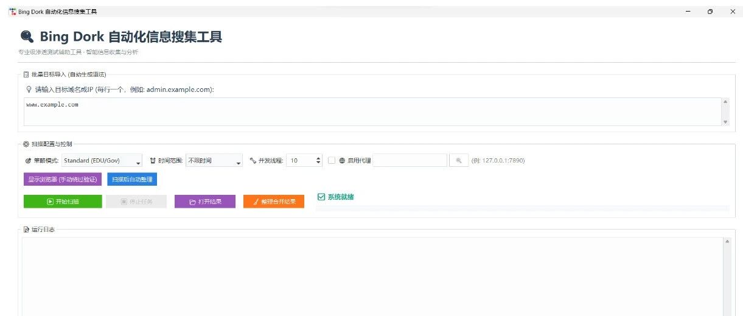743x316 pixels.
Task: Click the gear icon beside 扫描配置与控制
Action: pyautogui.click(x=26, y=144)
